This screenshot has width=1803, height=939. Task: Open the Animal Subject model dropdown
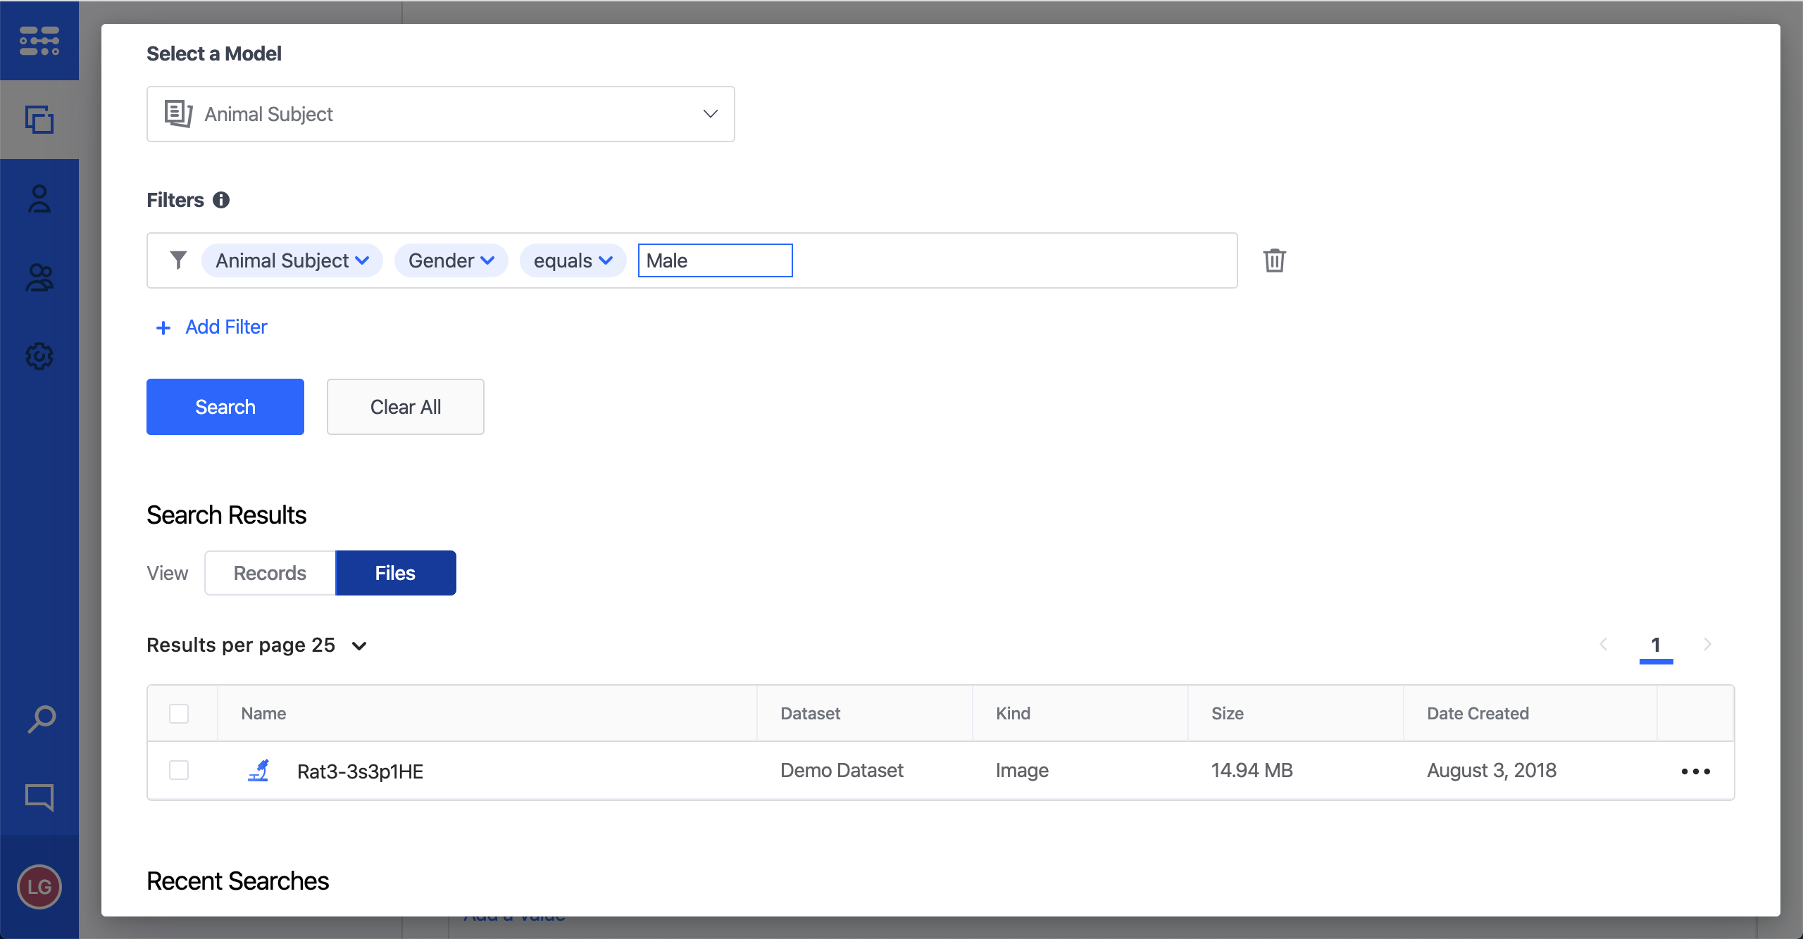point(440,114)
